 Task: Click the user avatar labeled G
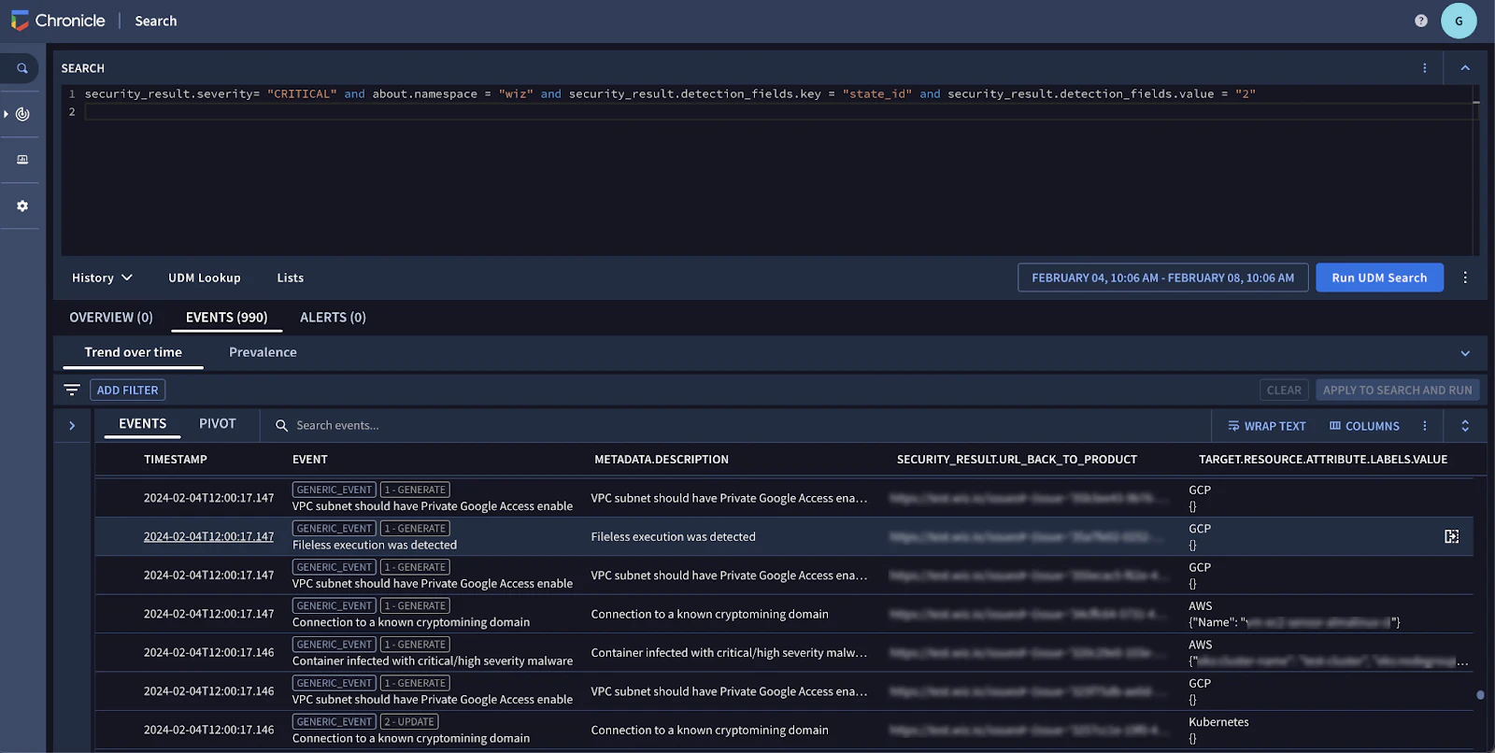click(x=1459, y=21)
